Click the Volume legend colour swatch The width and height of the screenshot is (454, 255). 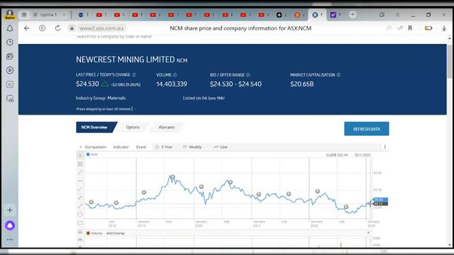point(88,233)
